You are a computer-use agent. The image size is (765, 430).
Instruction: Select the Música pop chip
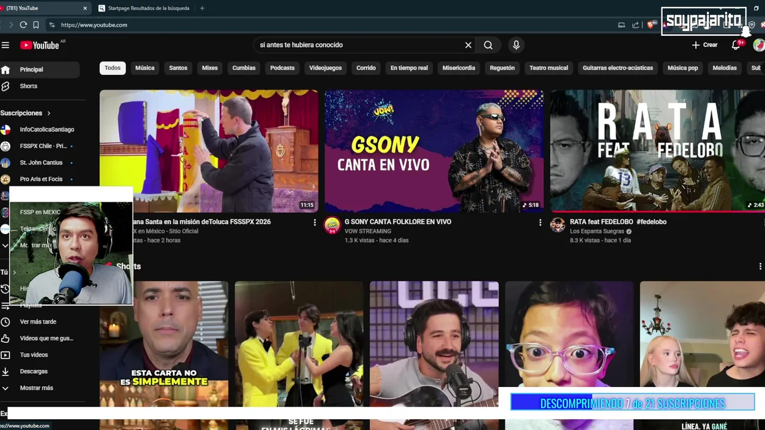coord(683,68)
